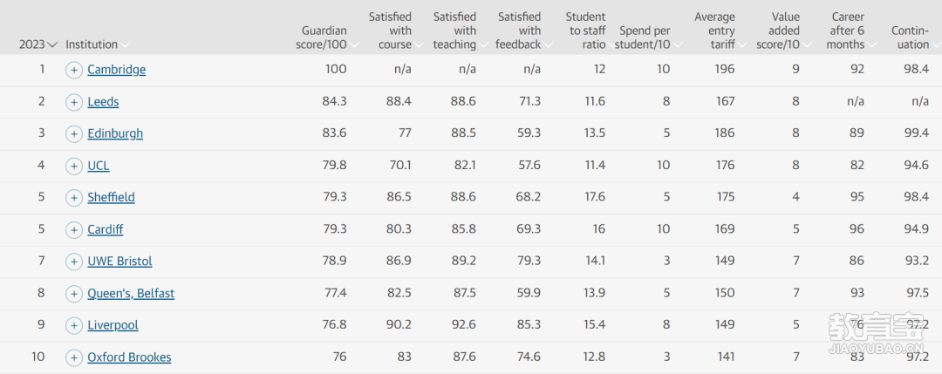Follow the UWE Bristol link
This screenshot has width=942, height=374.
pos(119,262)
